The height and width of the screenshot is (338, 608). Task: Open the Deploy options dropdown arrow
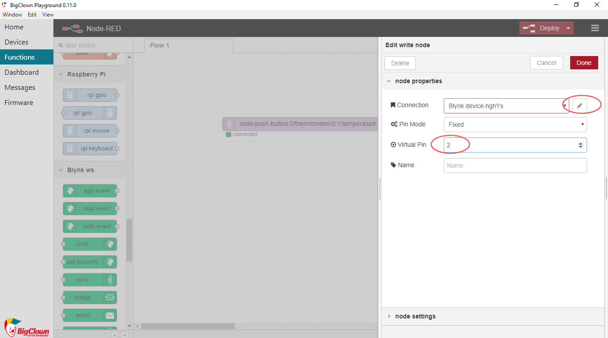tap(568, 28)
